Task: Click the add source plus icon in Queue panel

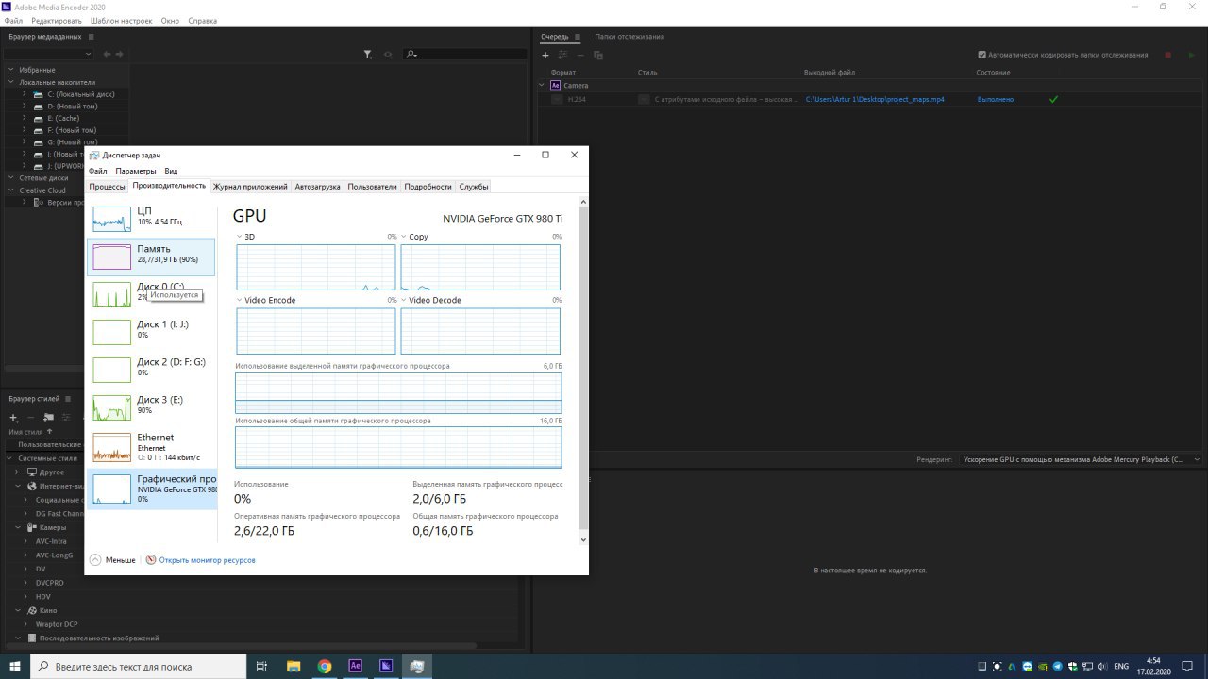Action: 545,55
